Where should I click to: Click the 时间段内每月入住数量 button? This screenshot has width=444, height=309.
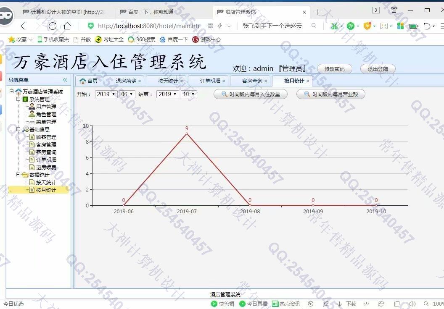pyautogui.click(x=251, y=94)
